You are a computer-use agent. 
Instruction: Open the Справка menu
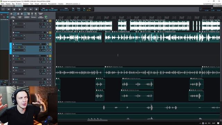coord(61,4)
